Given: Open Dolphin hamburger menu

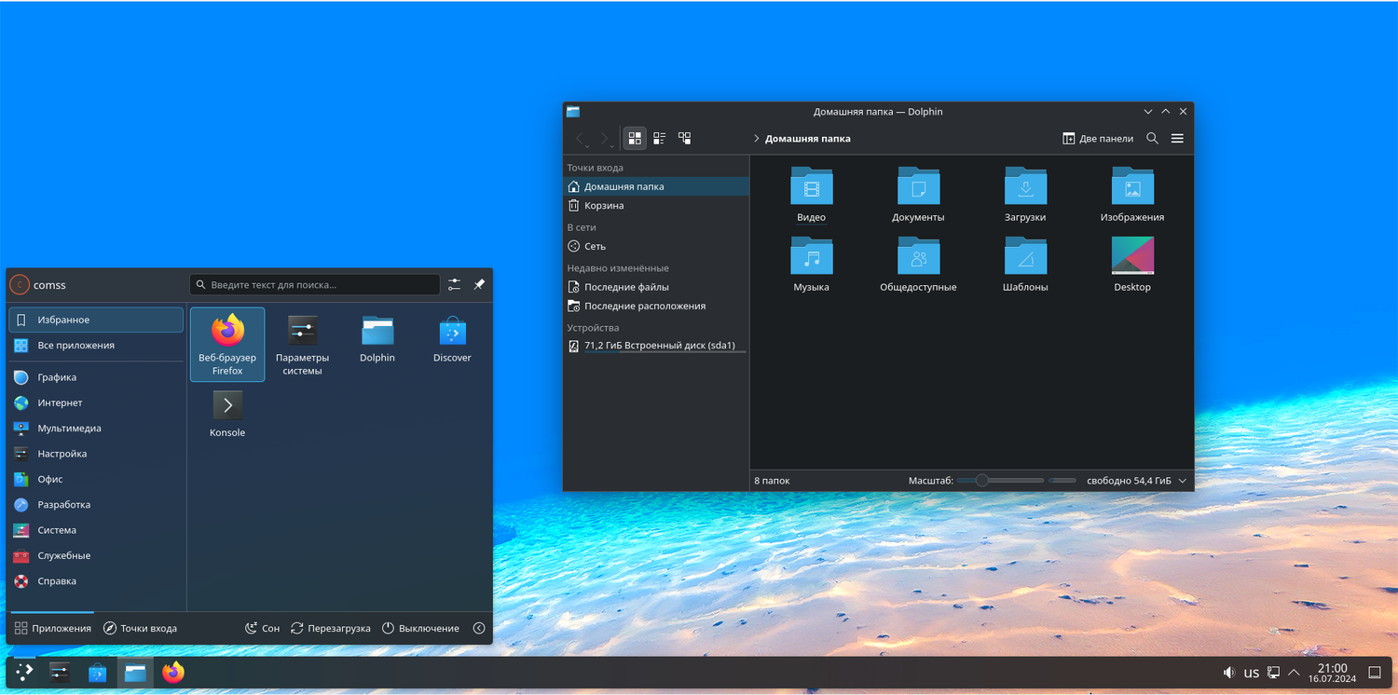Looking at the screenshot, I should 1177,139.
